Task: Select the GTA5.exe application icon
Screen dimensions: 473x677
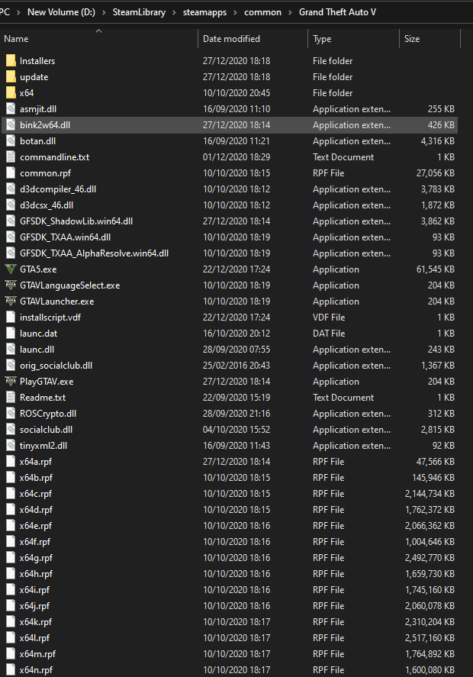Action: coord(11,269)
